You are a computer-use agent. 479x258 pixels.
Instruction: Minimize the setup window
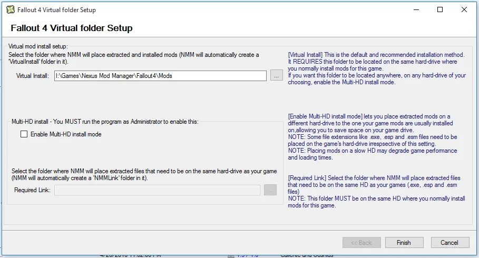(416, 10)
